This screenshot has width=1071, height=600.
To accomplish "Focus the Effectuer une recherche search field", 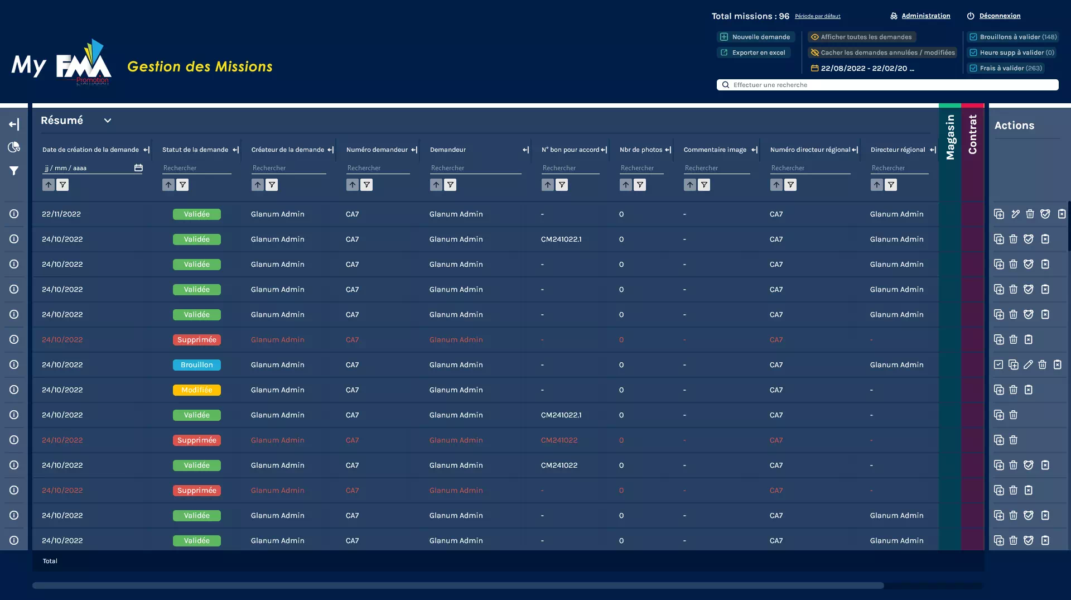I will click(x=887, y=85).
